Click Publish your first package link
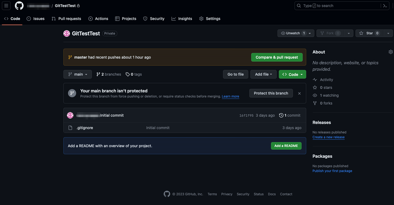Viewport: 394px width, 205px height. pos(332,171)
